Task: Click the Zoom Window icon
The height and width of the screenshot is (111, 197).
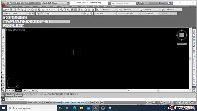Action: (x=65, y=10)
